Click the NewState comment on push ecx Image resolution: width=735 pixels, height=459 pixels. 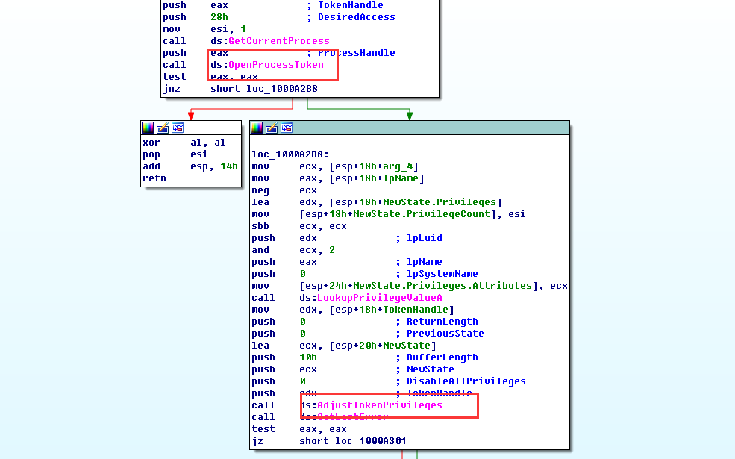click(x=431, y=369)
